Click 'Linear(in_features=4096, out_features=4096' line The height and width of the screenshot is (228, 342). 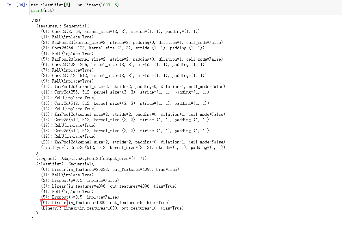coord(109,186)
